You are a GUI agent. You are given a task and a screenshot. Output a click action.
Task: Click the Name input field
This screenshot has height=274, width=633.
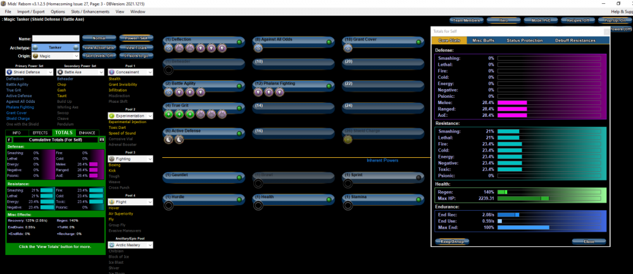[x=56, y=39]
